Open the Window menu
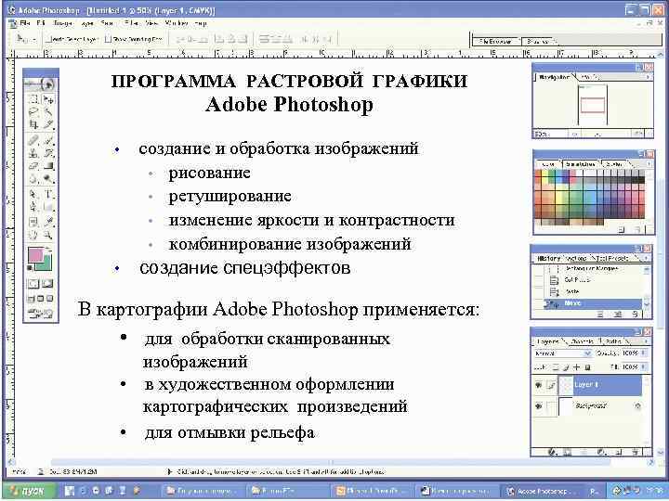The height and width of the screenshot is (501, 669). [x=177, y=23]
